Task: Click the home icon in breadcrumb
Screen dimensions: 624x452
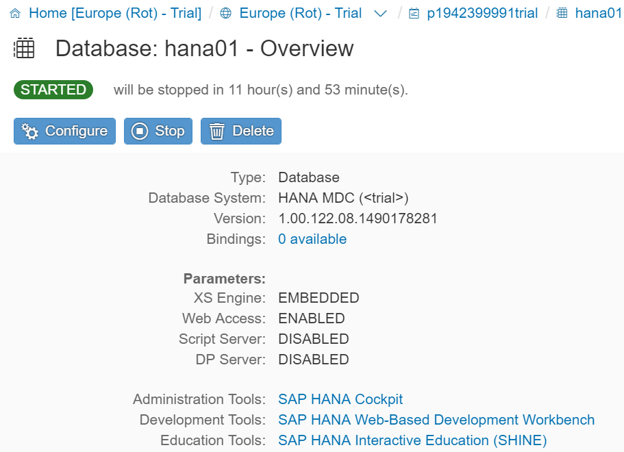Action: pyautogui.click(x=15, y=14)
